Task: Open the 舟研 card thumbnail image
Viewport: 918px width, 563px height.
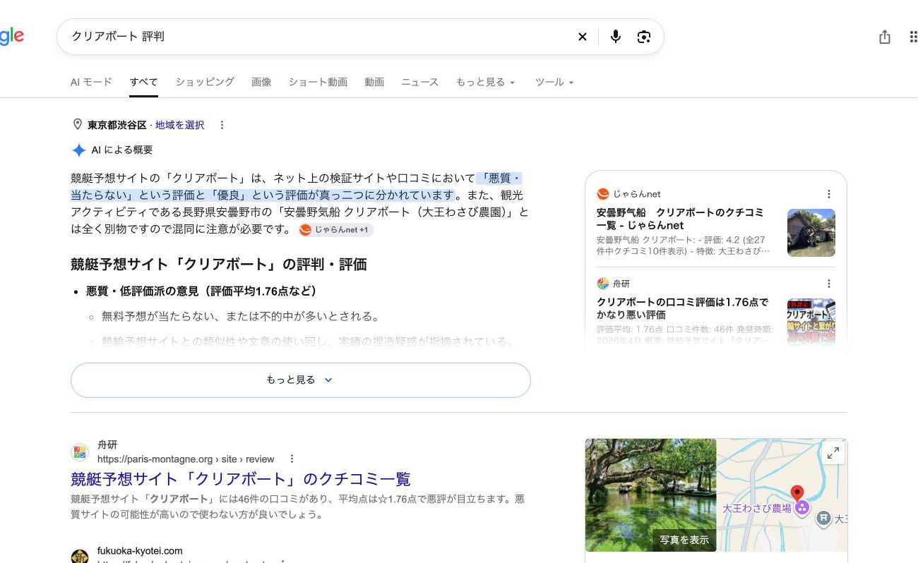Action: pos(811,321)
